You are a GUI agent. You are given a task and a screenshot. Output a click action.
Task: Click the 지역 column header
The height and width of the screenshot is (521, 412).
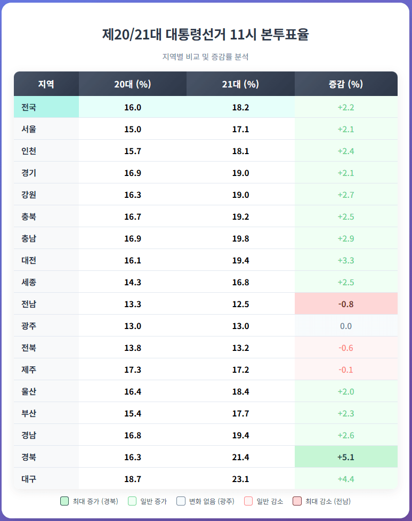(46, 84)
